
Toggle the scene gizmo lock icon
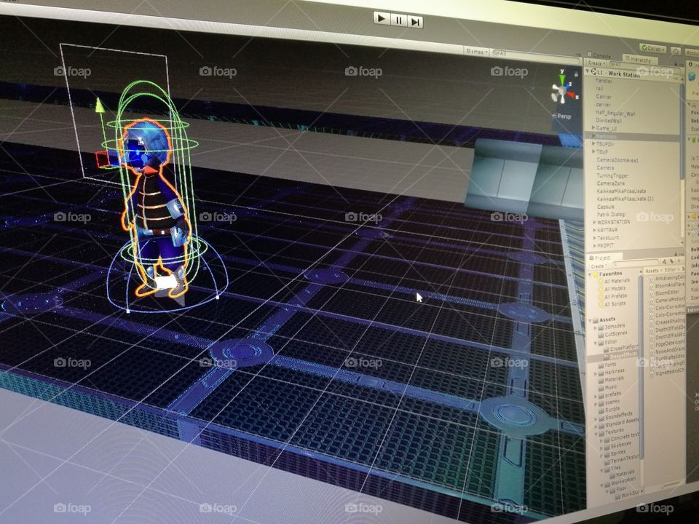tap(577, 75)
